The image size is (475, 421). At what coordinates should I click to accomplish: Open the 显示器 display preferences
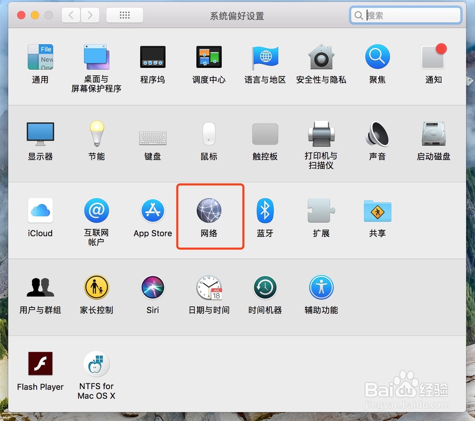click(x=40, y=134)
